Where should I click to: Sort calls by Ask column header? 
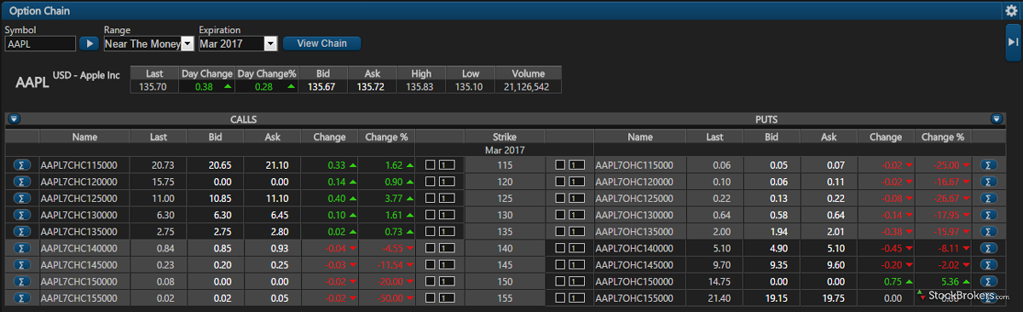(x=273, y=136)
